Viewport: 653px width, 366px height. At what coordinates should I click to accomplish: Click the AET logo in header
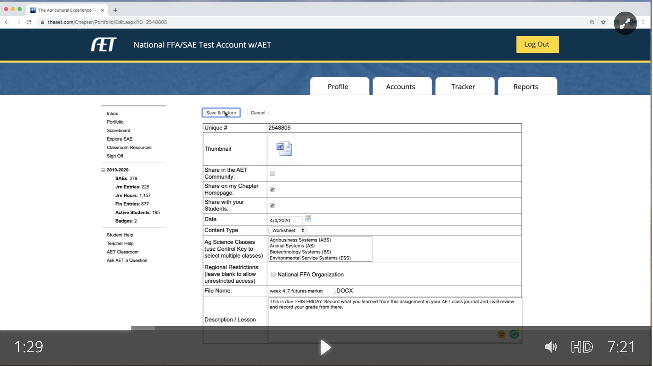(x=104, y=45)
